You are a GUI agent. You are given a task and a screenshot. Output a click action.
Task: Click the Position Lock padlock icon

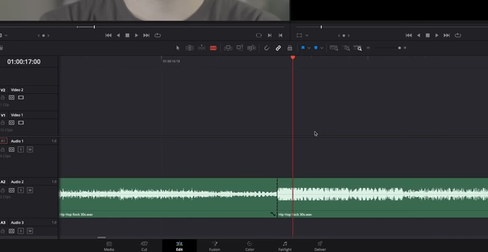pos(290,48)
